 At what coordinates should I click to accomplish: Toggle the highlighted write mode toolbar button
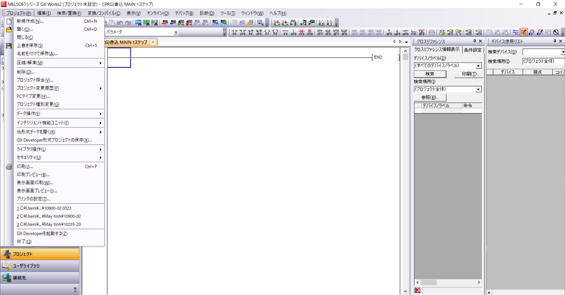(524, 32)
